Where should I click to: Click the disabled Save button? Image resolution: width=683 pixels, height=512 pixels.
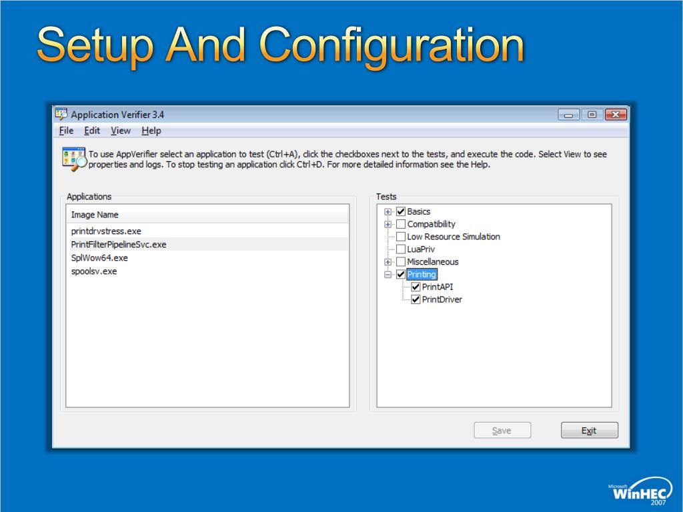[502, 430]
